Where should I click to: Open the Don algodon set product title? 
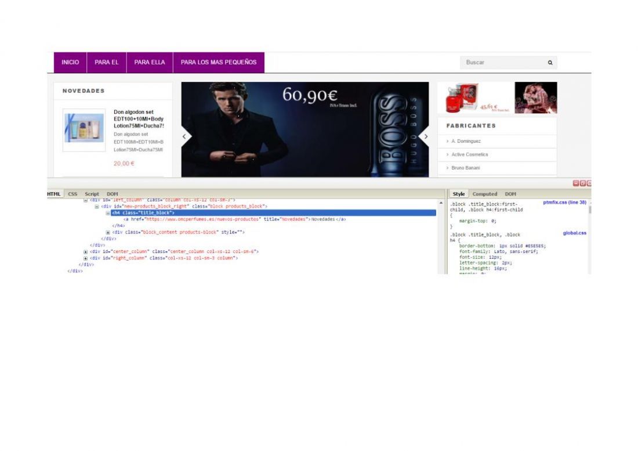tap(139, 119)
